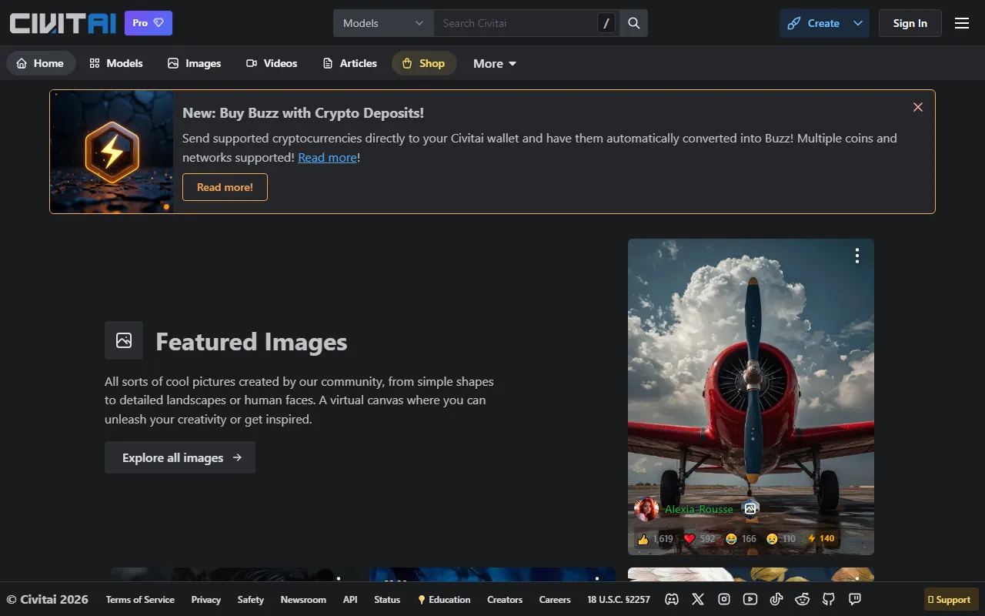Open the Instagram icon in the footer
Viewport: 985px width, 616px height.
click(723, 598)
